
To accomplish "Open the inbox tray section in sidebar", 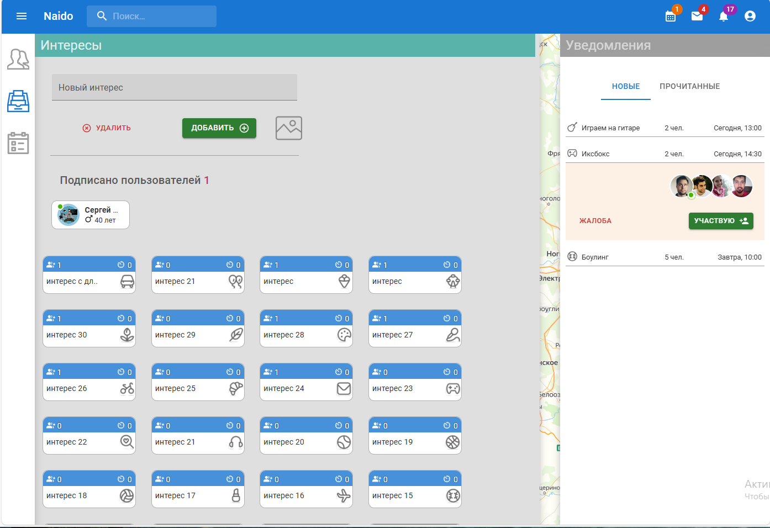I will click(18, 101).
